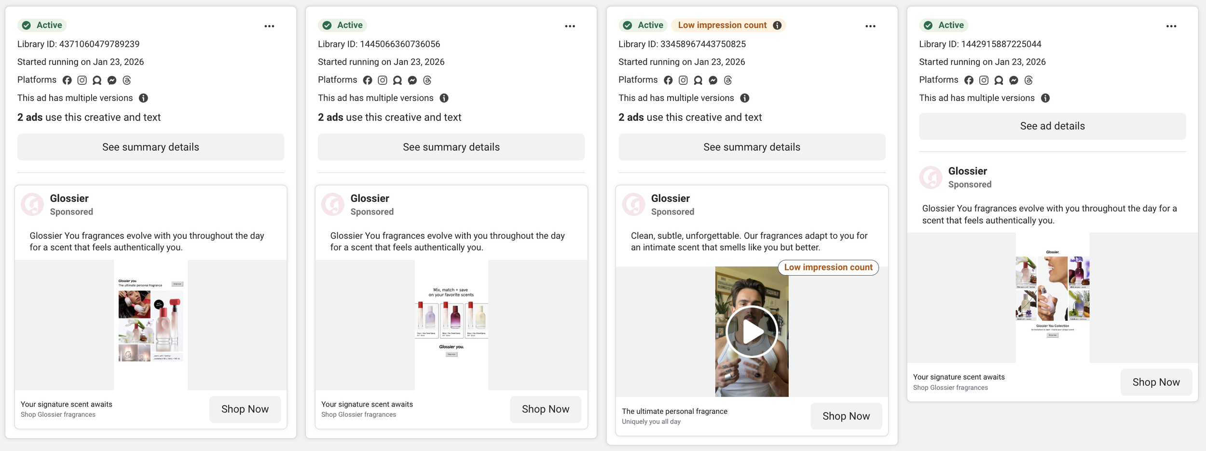The width and height of the screenshot is (1206, 451).
Task: Click Facebook platform icon in first ad card
Action: (67, 80)
